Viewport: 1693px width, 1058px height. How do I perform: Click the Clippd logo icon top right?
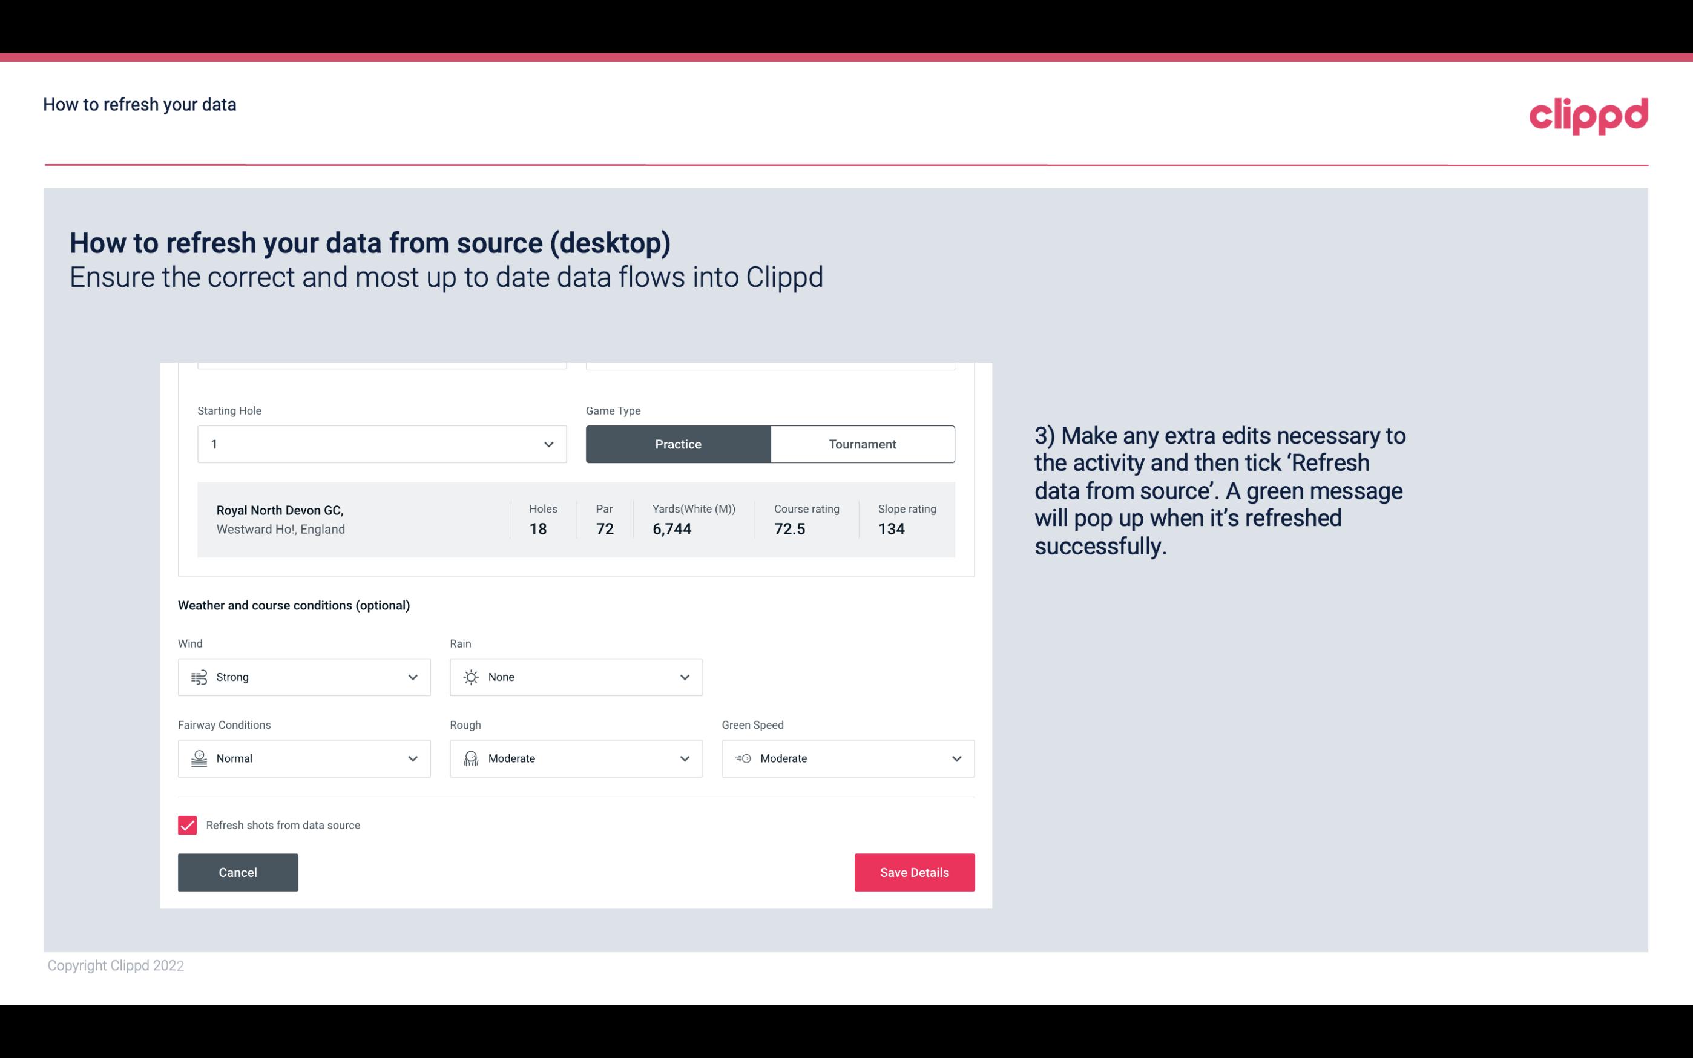point(1589,113)
